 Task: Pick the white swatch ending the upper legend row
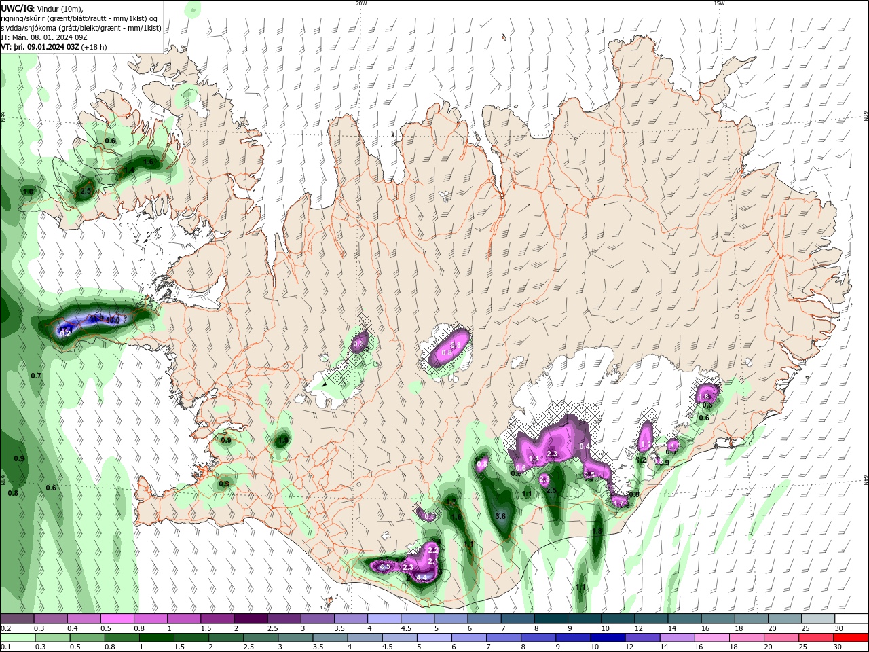[x=851, y=619]
